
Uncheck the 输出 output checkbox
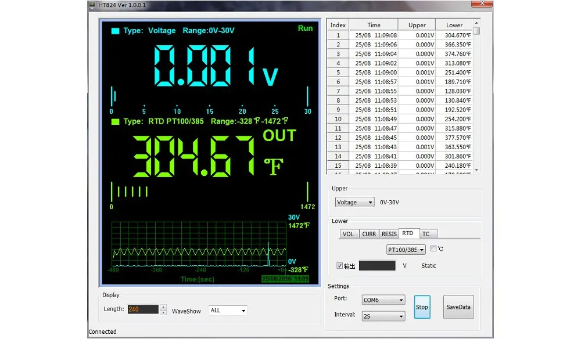pos(339,266)
